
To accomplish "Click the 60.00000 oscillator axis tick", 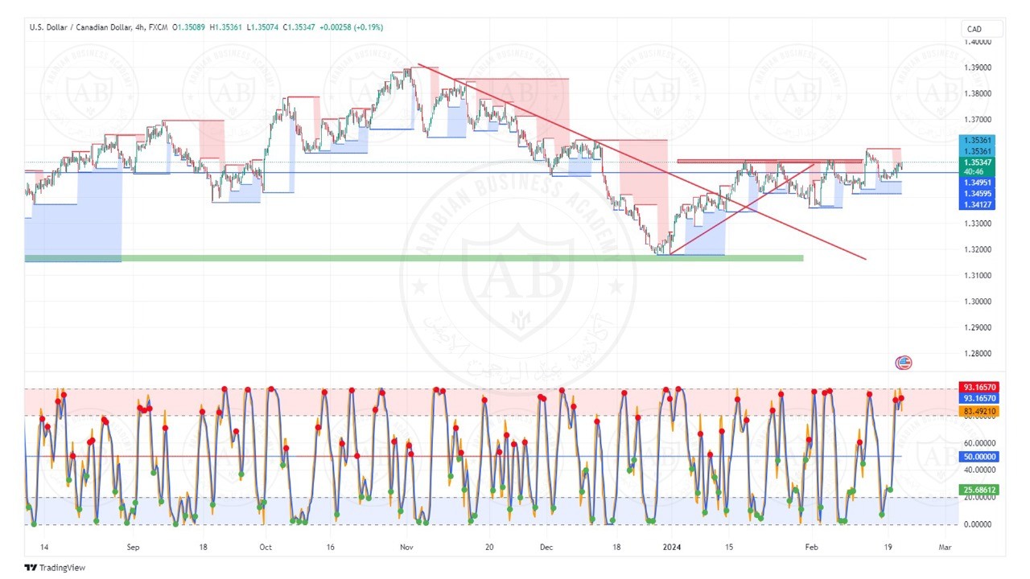I will pyautogui.click(x=978, y=443).
